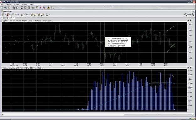Click the second quote window icon in main toolbar

coord(6,8)
